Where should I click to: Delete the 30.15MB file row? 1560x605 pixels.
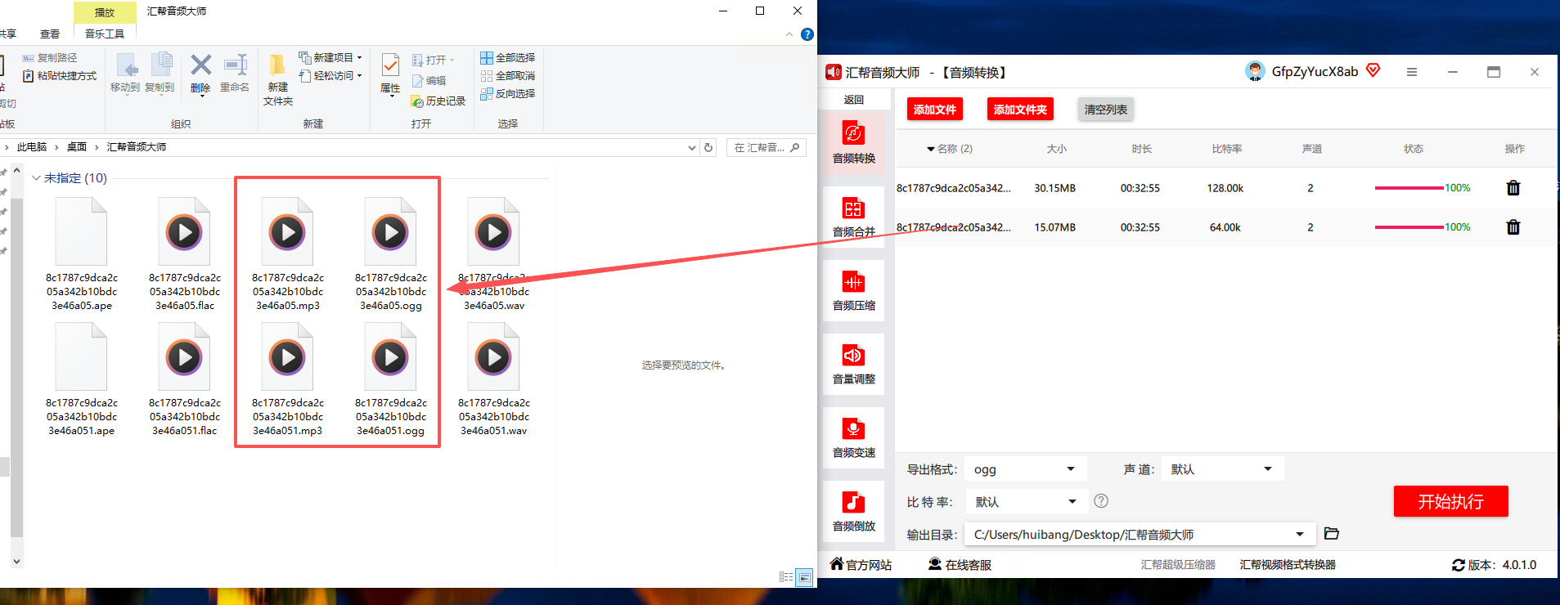[1513, 188]
